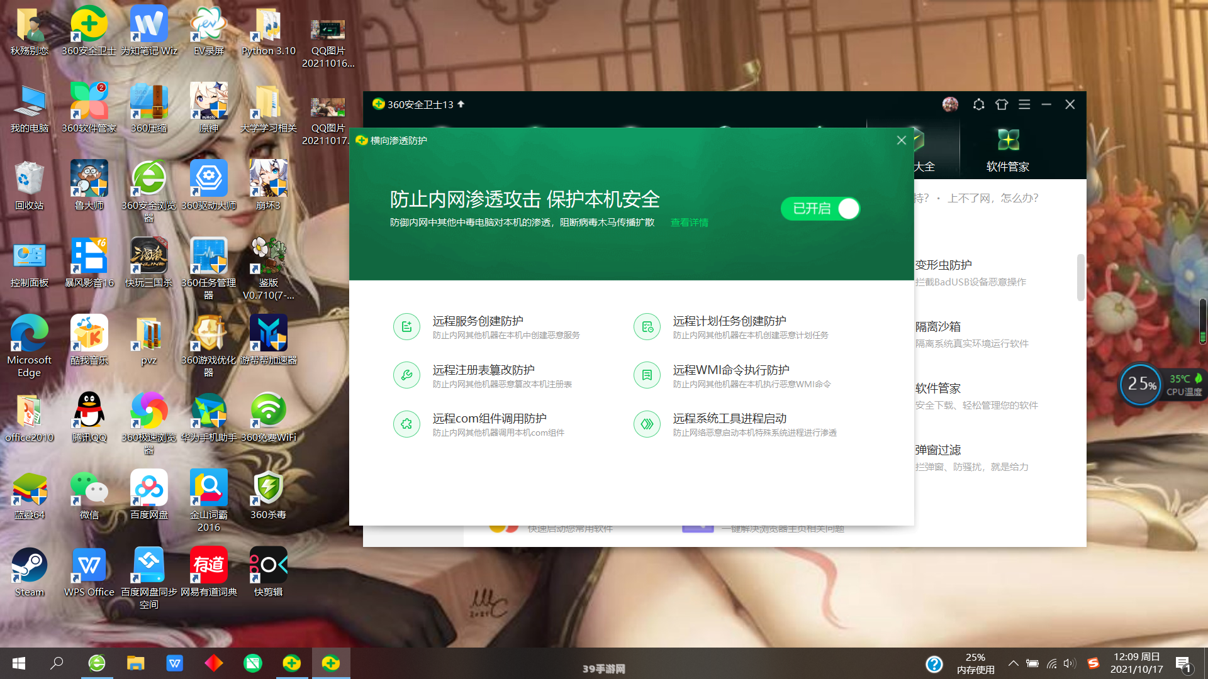
Task: Click the 远程系统工具进程启动 icon
Action: click(x=647, y=424)
